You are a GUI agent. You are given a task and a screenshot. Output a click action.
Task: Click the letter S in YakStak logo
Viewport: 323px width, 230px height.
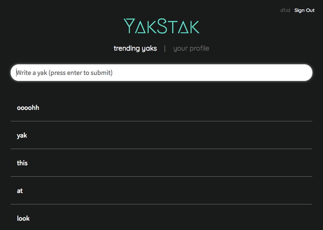(x=162, y=26)
